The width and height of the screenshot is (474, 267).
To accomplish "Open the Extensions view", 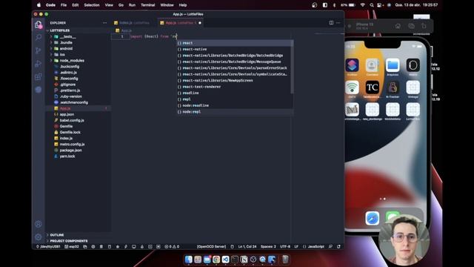I will tap(39, 76).
